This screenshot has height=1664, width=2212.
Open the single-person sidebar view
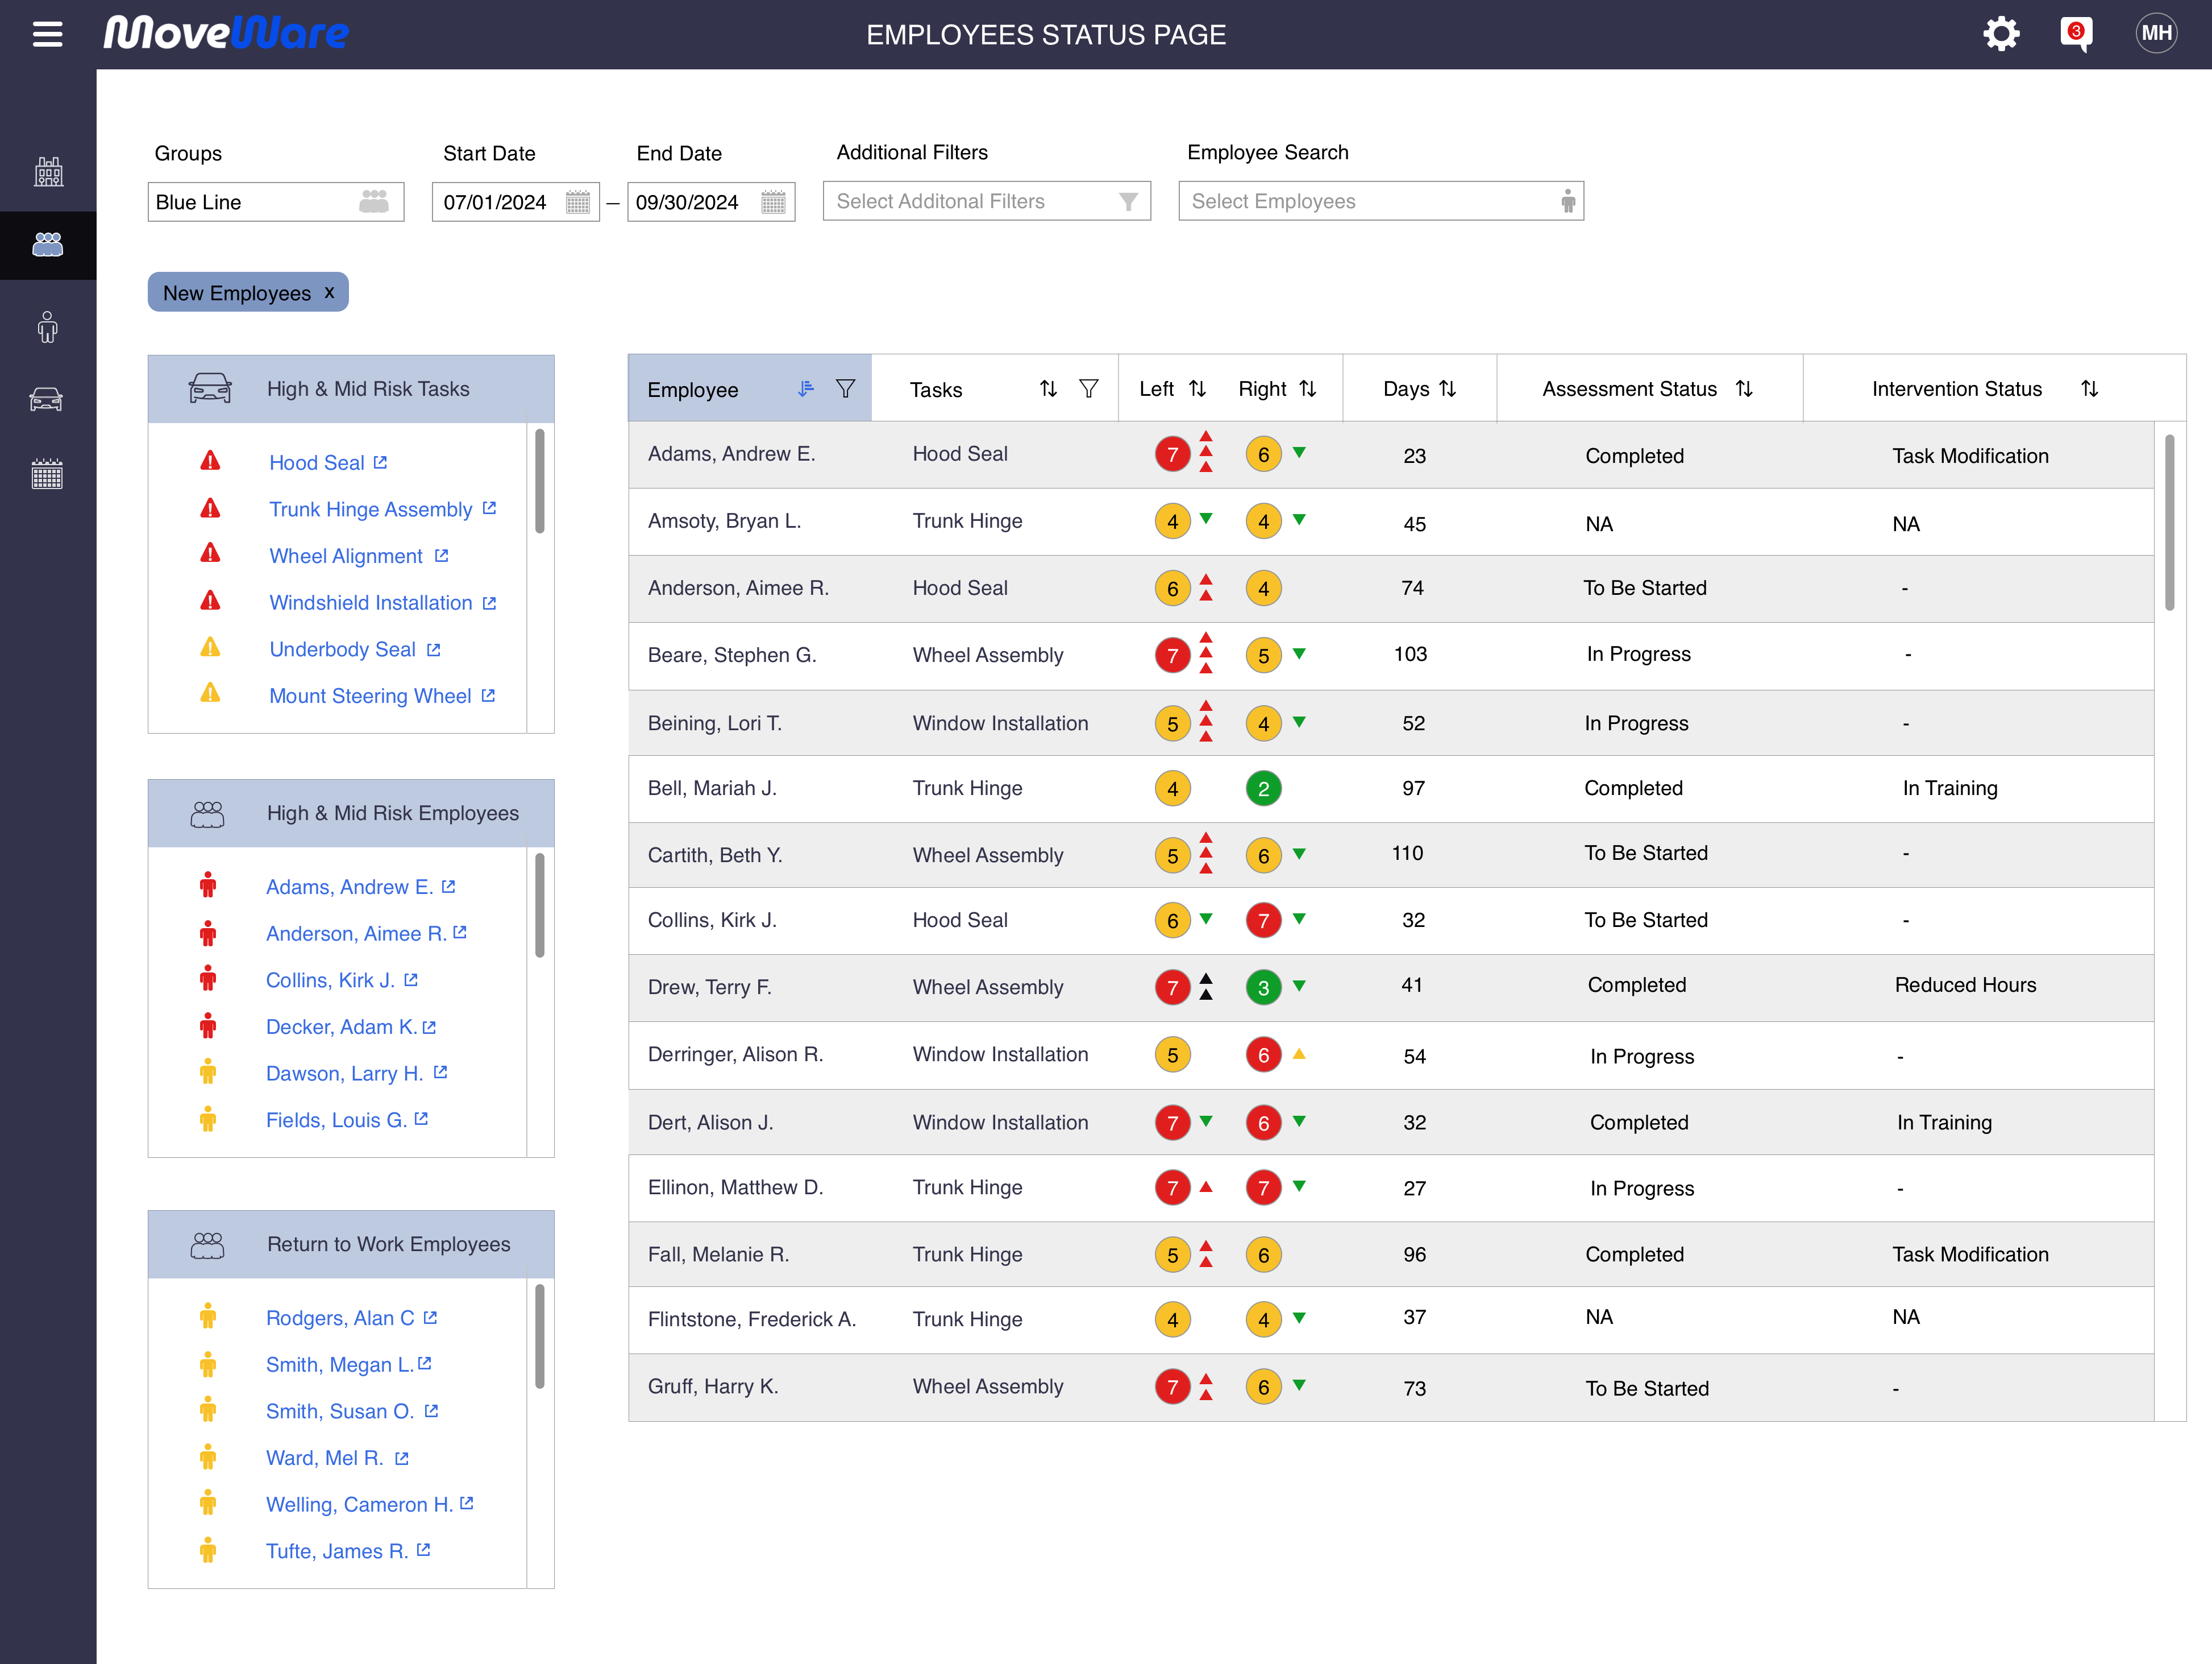click(47, 326)
